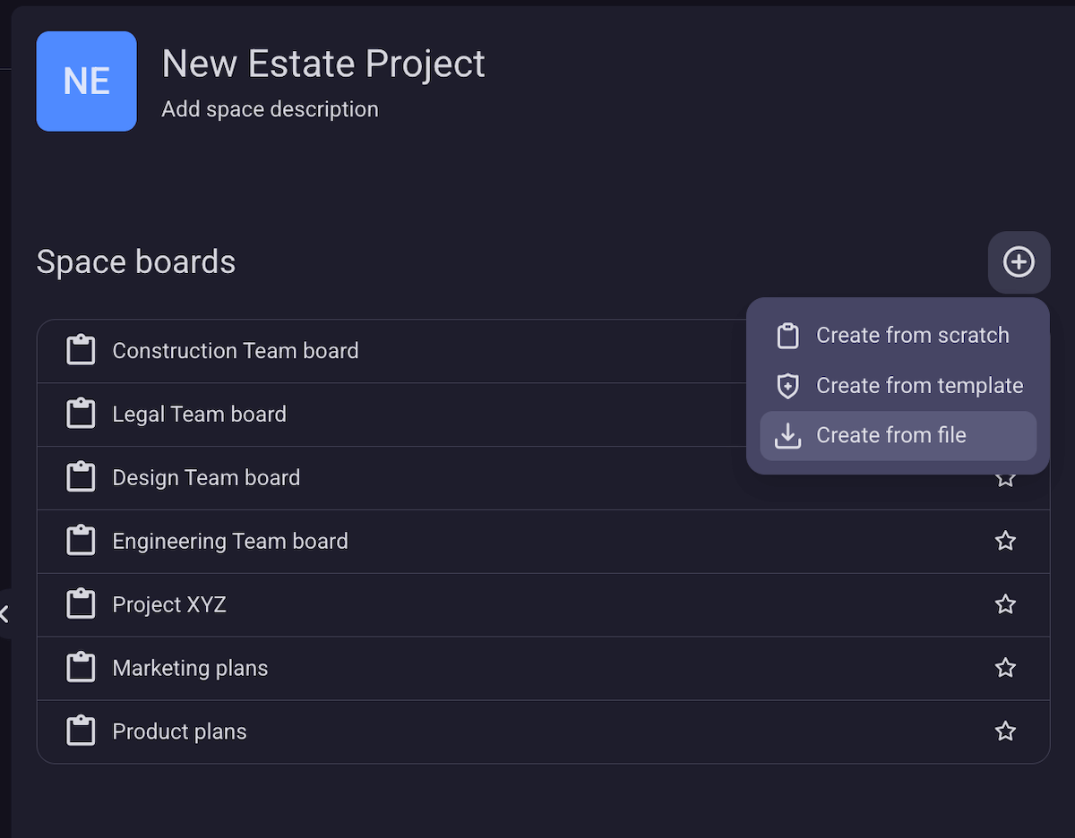
Task: Click the Marketing plans clipboard icon
Action: (x=81, y=668)
